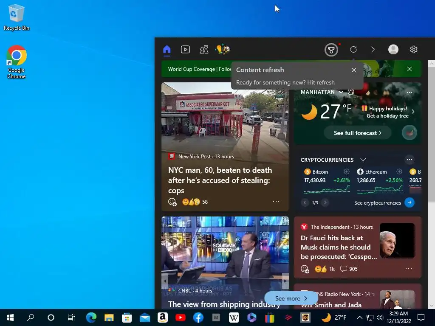Select the Ethereum 1,286.65 entry

point(379,180)
